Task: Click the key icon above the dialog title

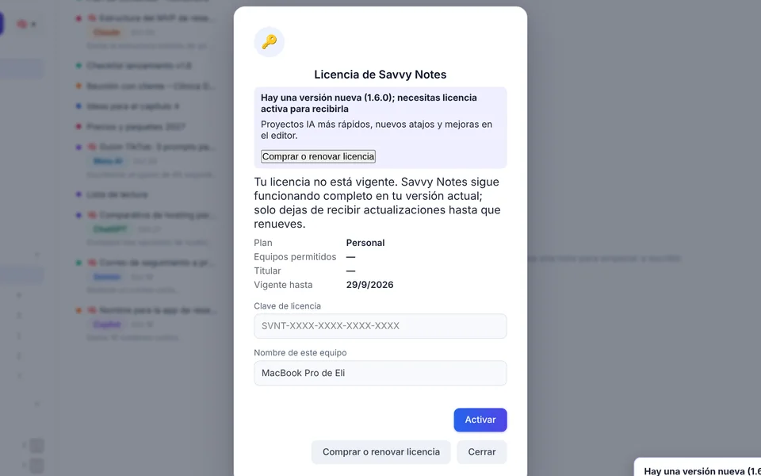Action: point(269,42)
